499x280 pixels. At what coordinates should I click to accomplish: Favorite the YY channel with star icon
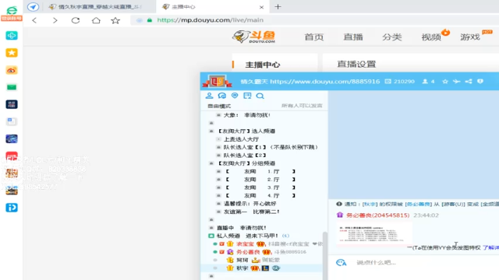(x=445, y=82)
